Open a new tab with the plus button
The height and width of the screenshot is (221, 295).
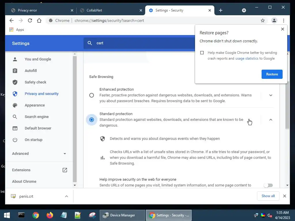click(221, 10)
